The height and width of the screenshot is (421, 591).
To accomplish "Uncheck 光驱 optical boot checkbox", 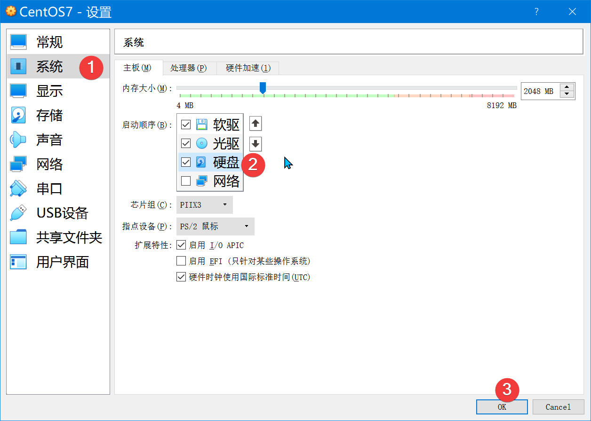I will point(186,143).
